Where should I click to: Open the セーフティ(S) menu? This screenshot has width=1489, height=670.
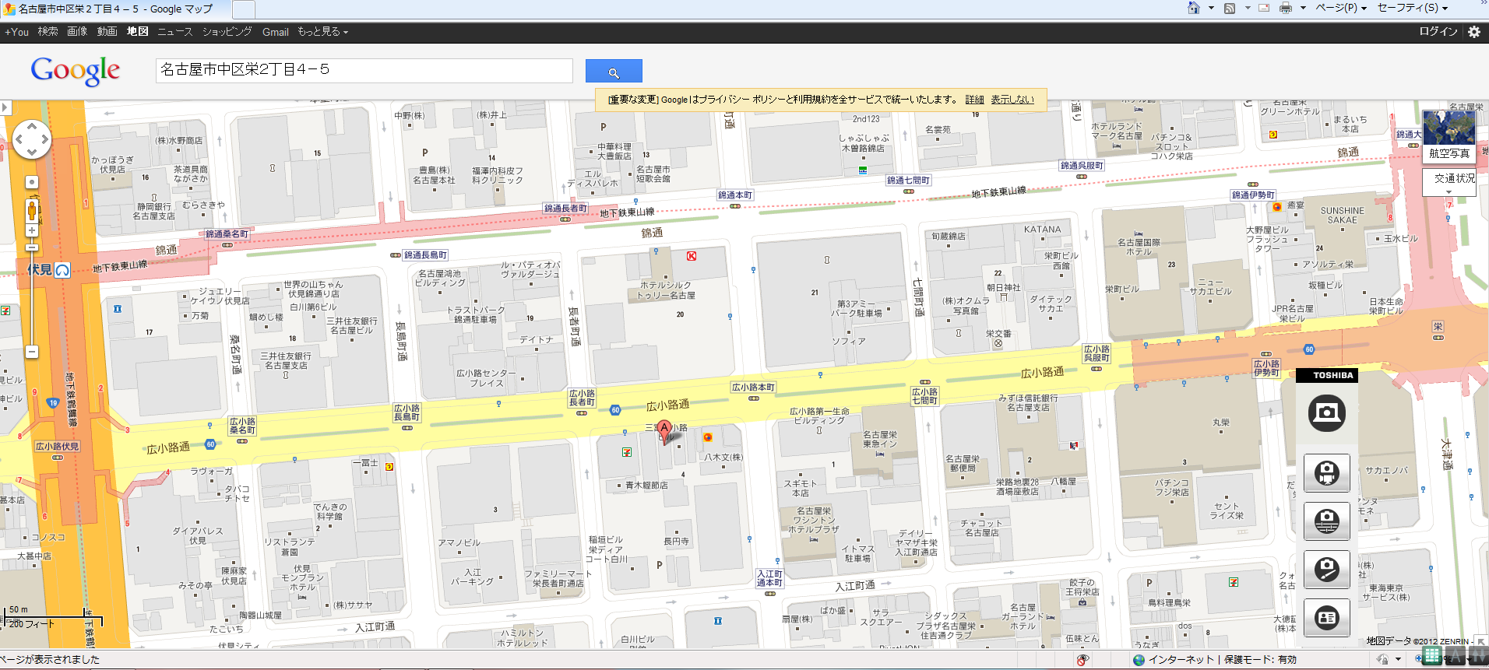click(1413, 8)
